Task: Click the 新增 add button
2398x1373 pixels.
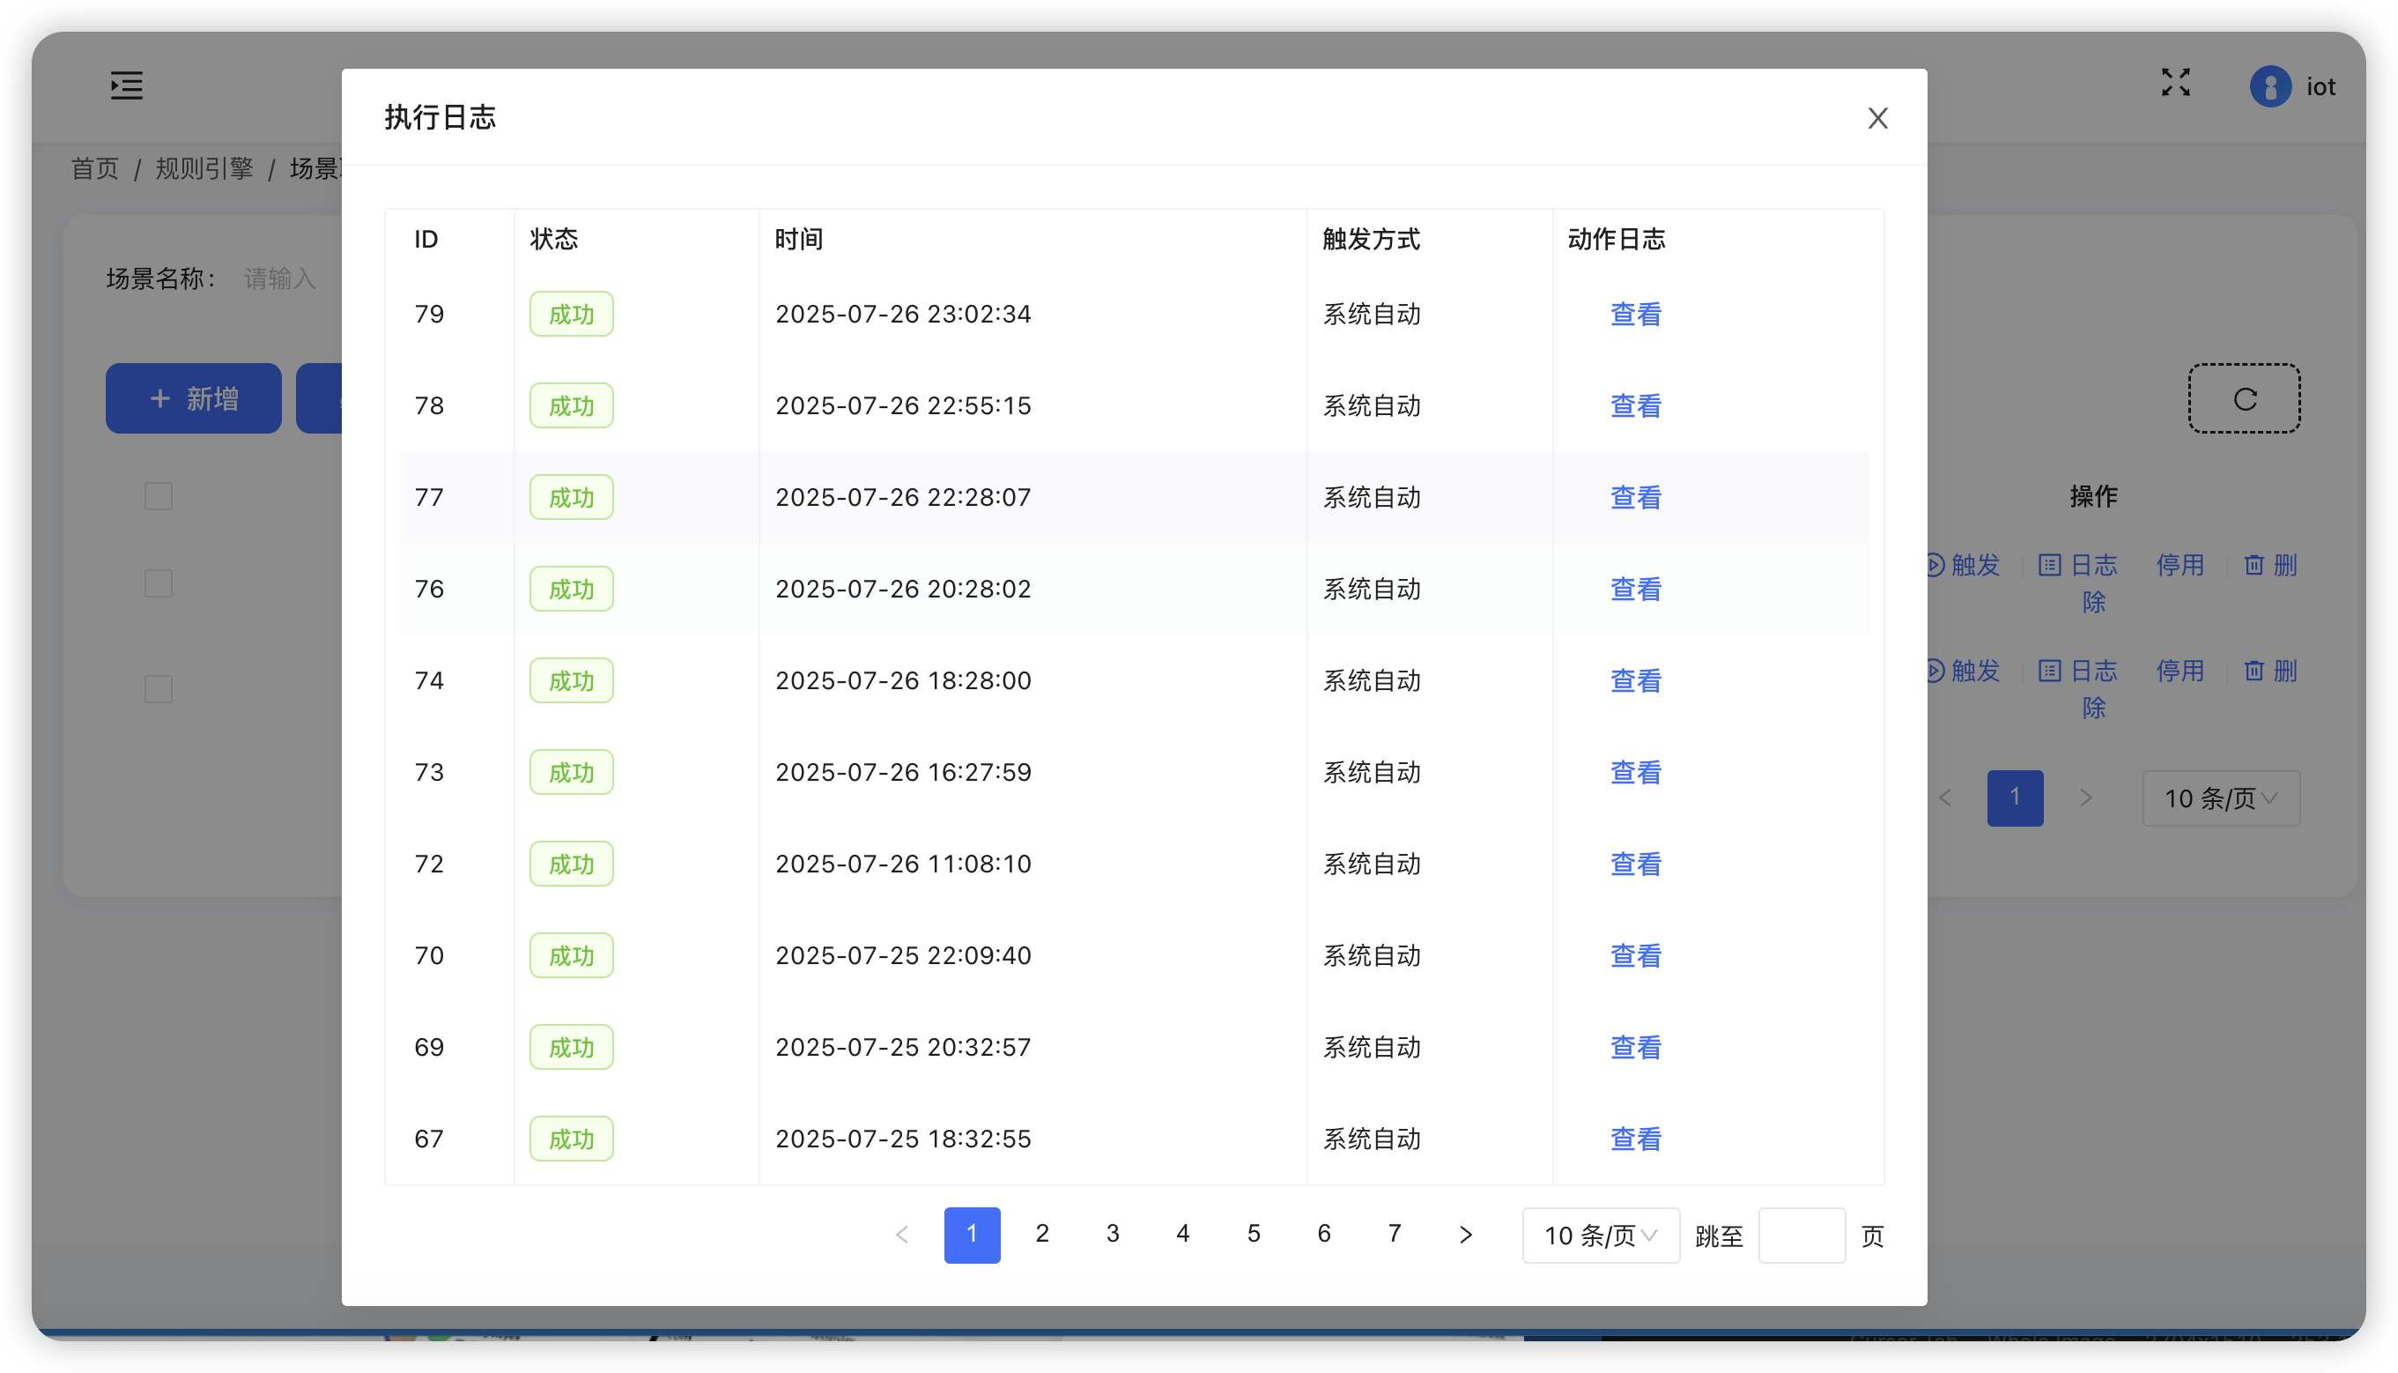Action: (193, 399)
